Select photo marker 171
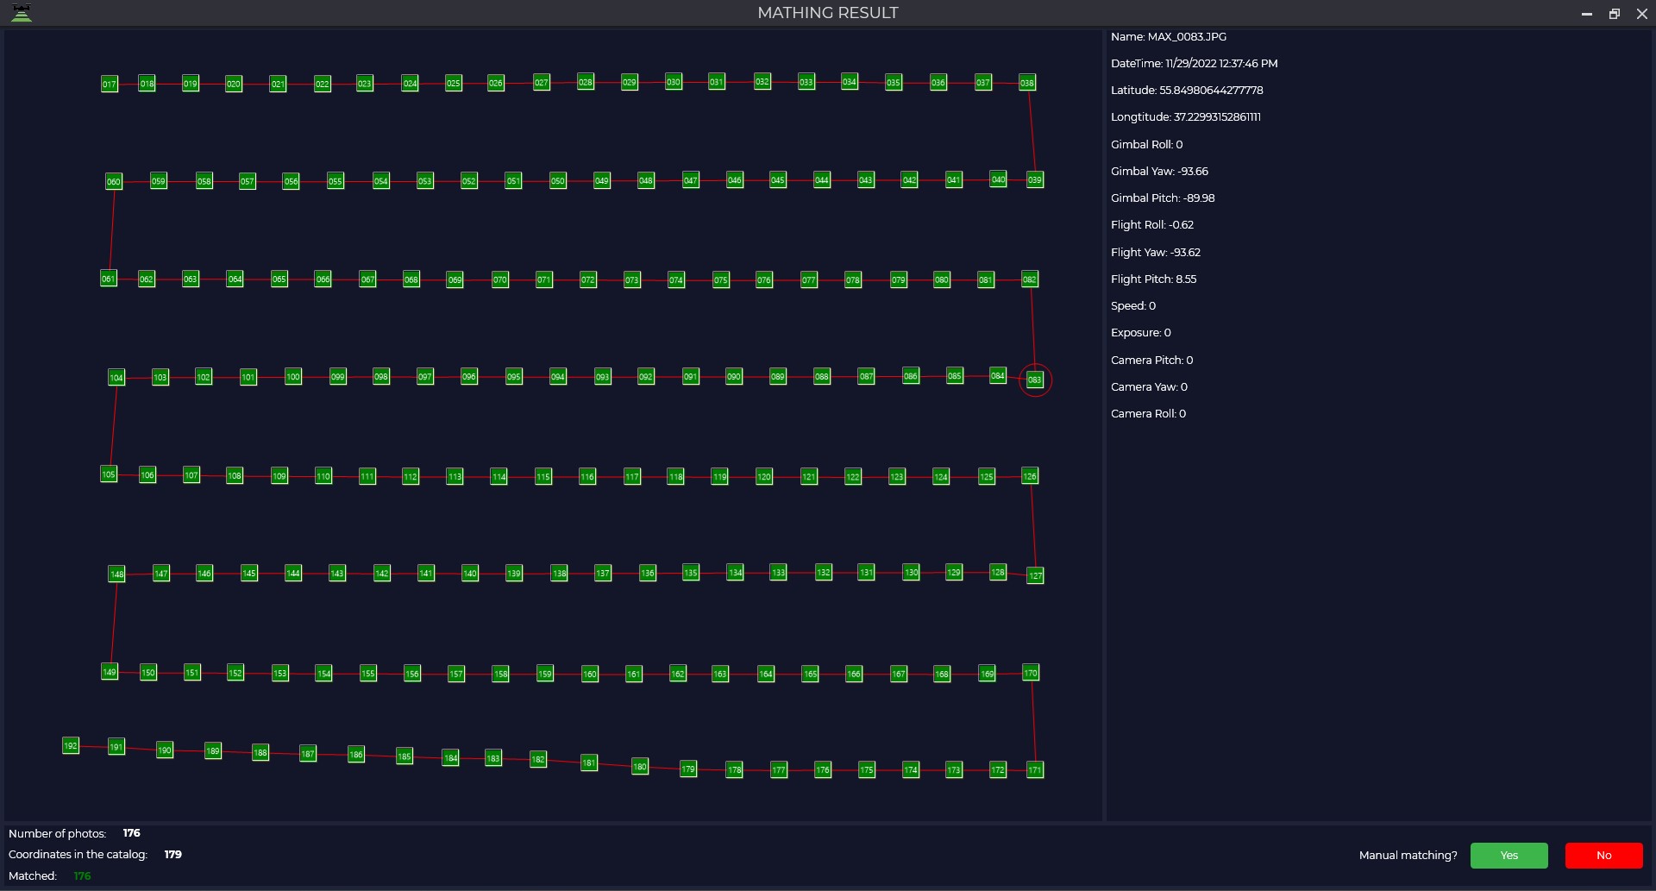This screenshot has width=1656, height=891. click(1035, 769)
